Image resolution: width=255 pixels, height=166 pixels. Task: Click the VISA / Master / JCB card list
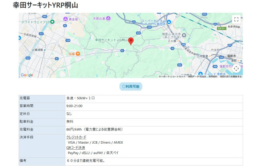[95, 142]
